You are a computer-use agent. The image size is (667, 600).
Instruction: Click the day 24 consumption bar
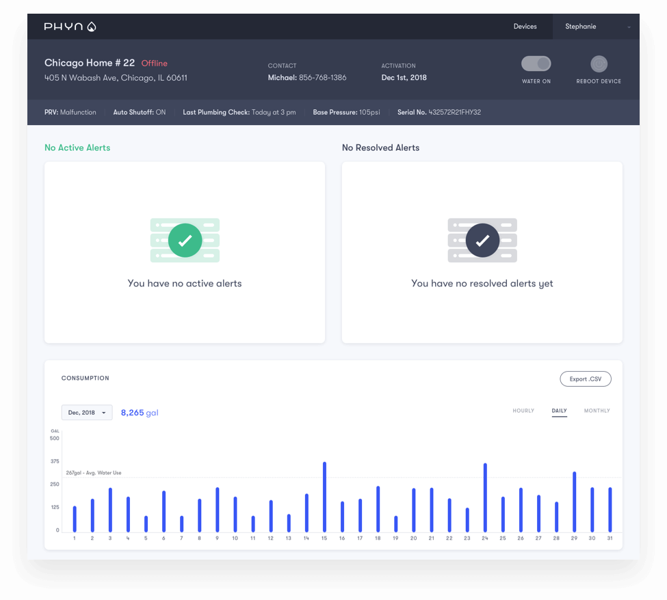pos(485,497)
